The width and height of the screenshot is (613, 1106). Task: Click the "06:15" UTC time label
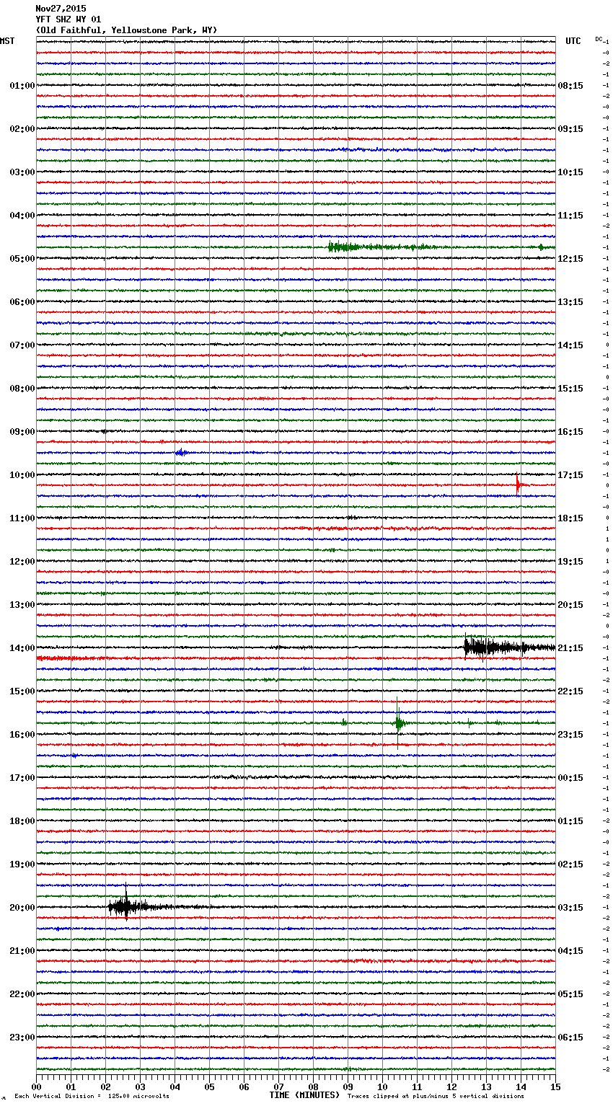[570, 1038]
